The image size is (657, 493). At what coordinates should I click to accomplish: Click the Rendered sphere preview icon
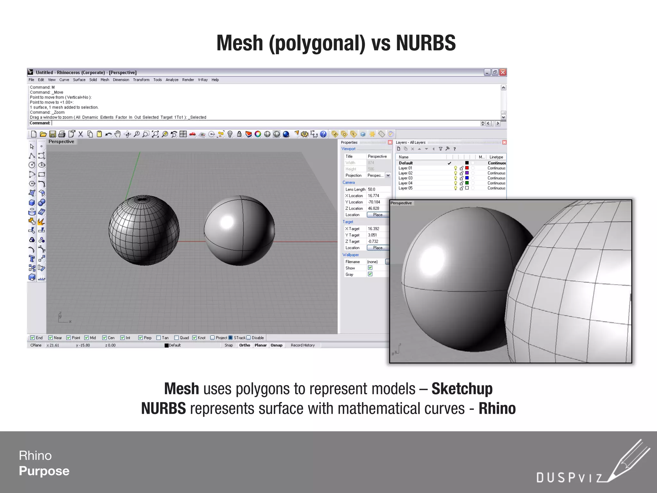pos(286,134)
